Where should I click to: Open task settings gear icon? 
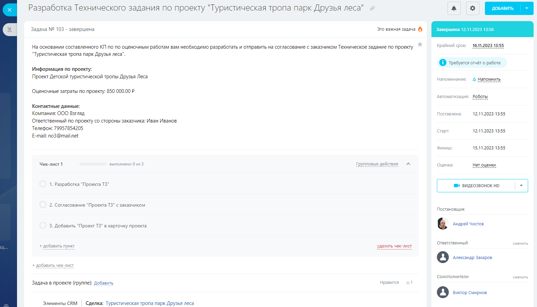pos(473,9)
